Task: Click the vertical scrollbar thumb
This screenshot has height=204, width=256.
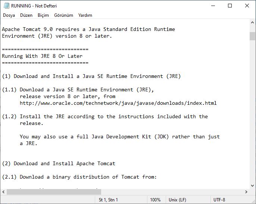Action: pos(252,36)
